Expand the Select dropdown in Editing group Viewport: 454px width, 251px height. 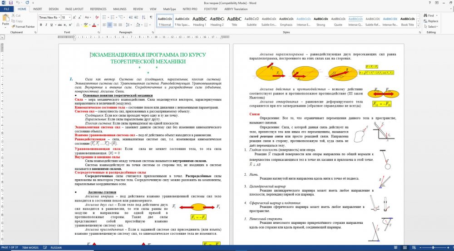coord(430,27)
